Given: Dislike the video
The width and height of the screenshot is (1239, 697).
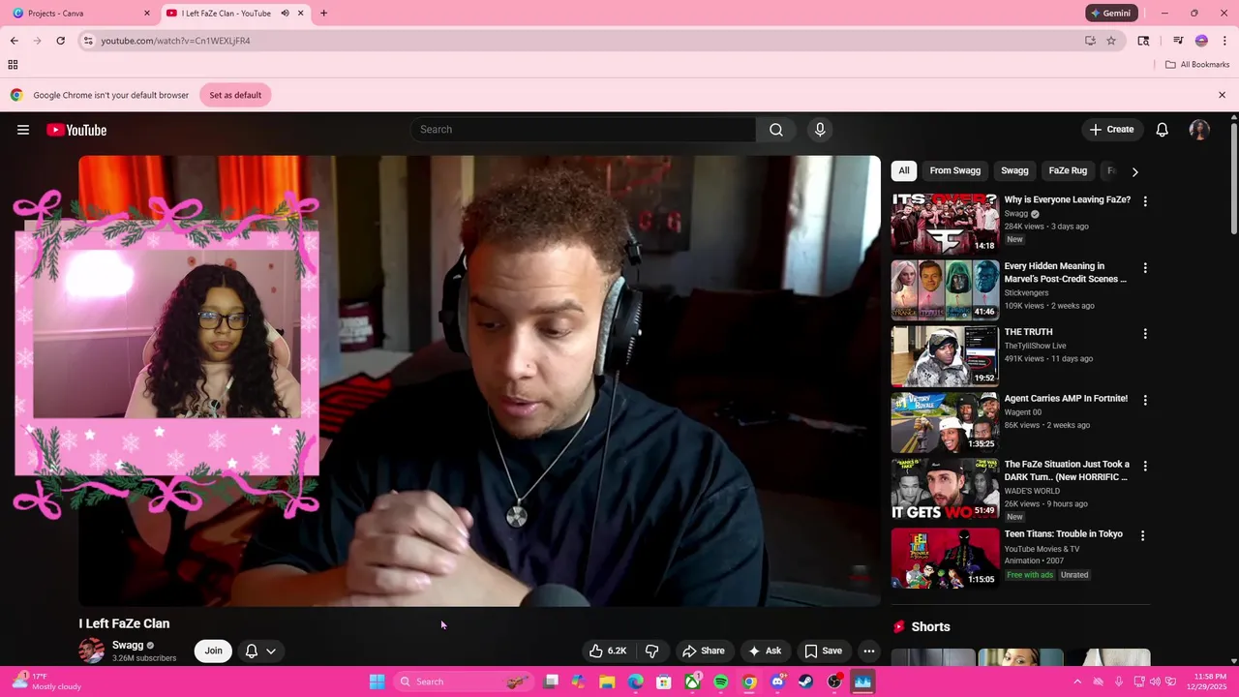Looking at the screenshot, I should 651,651.
